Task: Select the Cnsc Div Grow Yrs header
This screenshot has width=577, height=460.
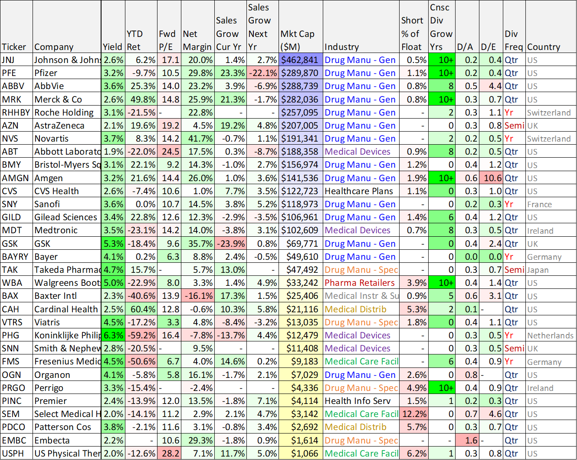Action: 442,27
